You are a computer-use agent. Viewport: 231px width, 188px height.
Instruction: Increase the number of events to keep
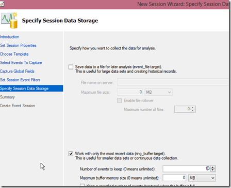[213, 167]
